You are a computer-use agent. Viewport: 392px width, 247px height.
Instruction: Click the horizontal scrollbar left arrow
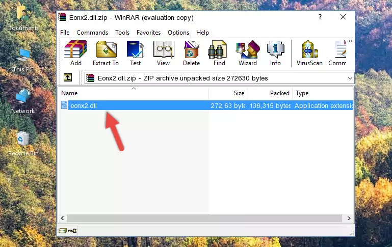point(63,218)
